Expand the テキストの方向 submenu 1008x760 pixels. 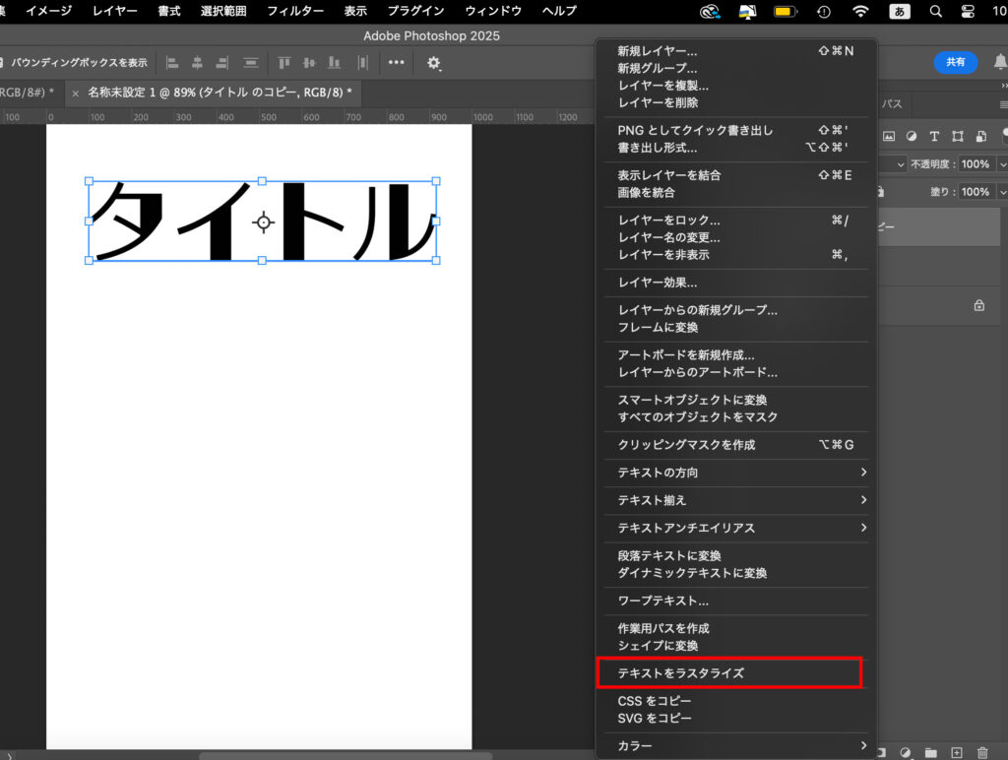pyautogui.click(x=863, y=473)
